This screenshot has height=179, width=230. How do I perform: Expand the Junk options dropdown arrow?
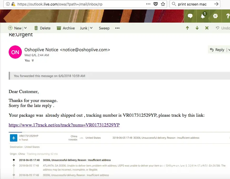(x=91, y=28)
